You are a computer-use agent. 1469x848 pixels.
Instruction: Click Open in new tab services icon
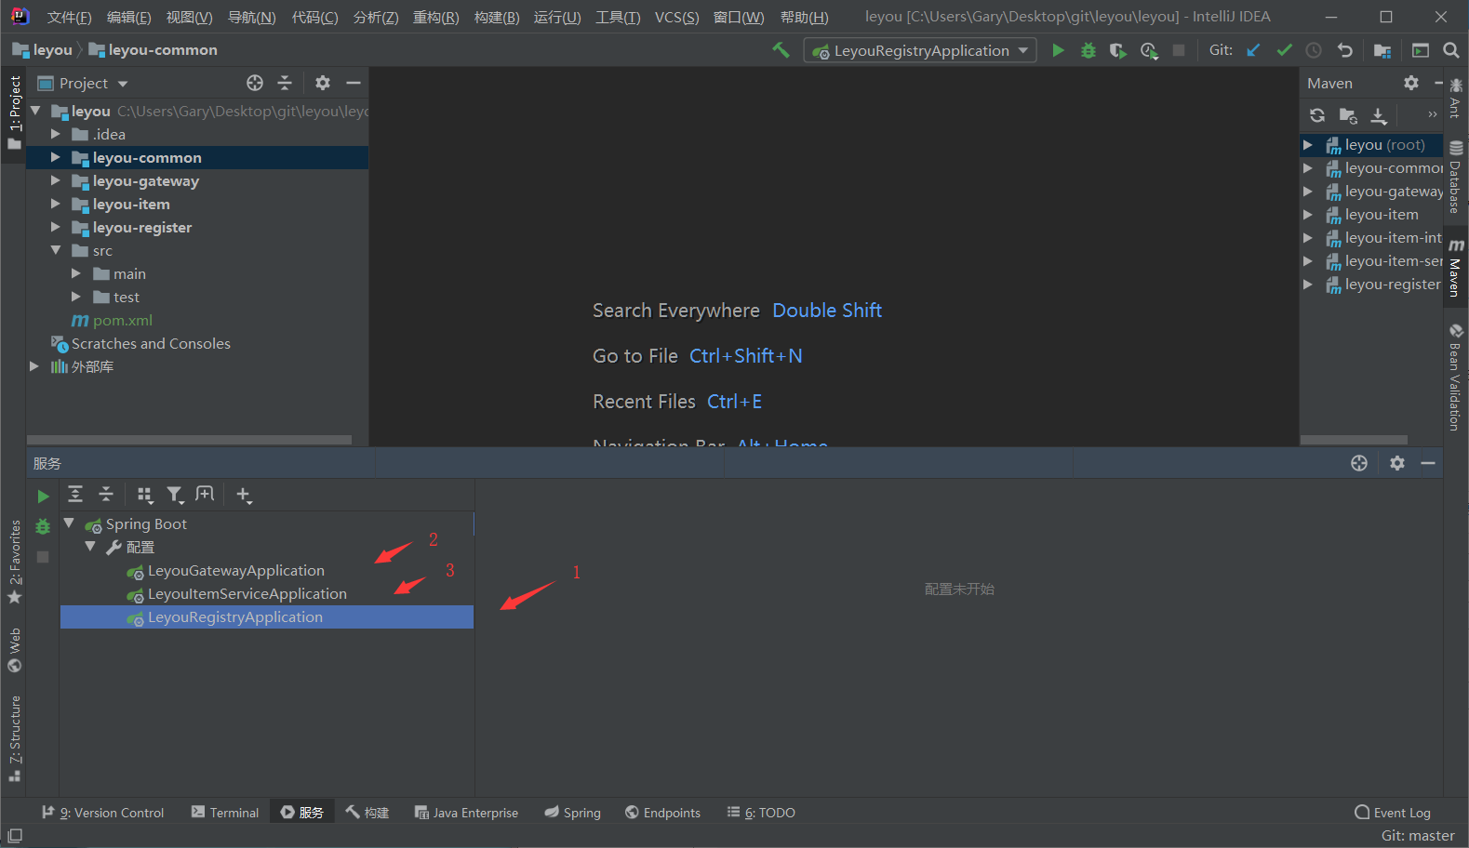[205, 494]
